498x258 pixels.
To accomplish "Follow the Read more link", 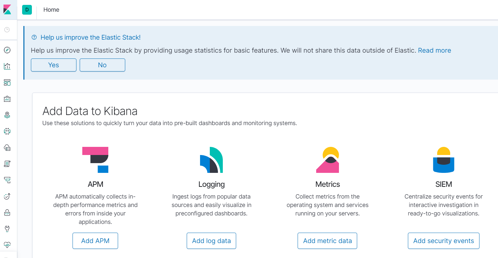I will 434,50.
